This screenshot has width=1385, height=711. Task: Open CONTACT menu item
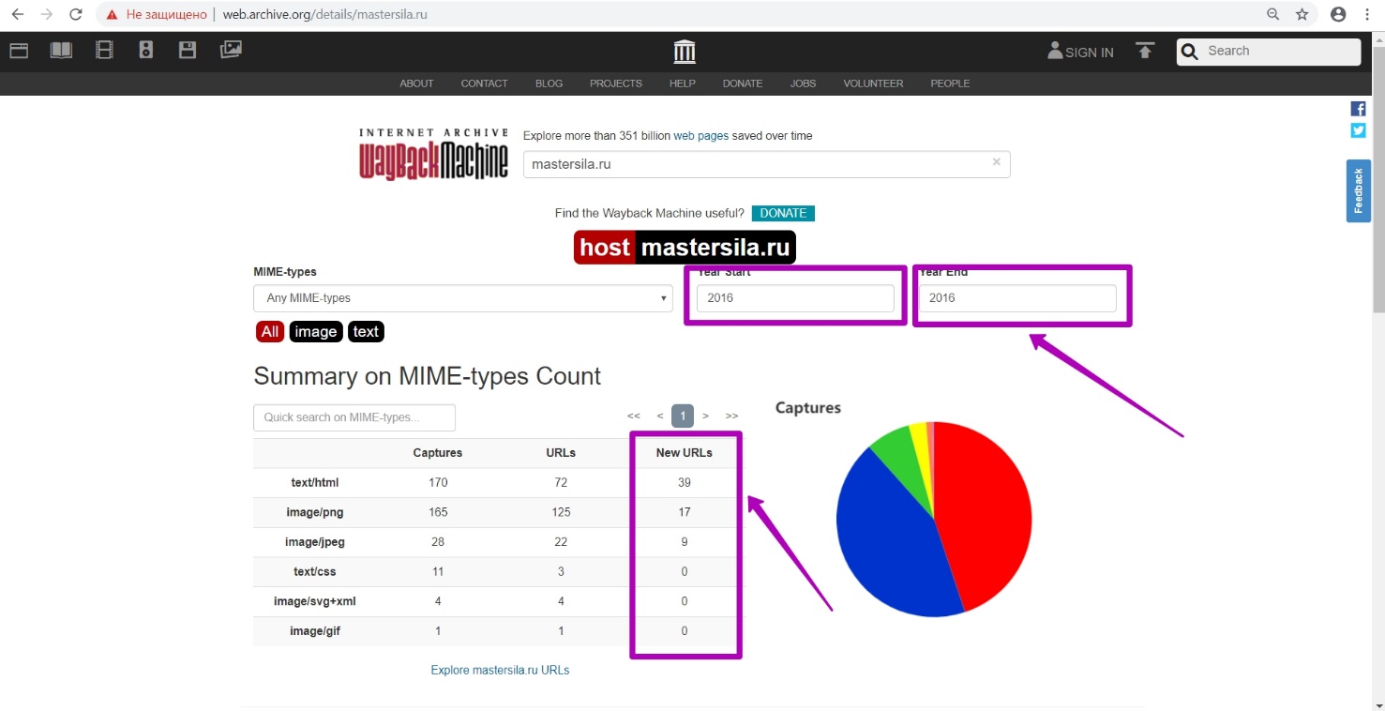tap(484, 83)
